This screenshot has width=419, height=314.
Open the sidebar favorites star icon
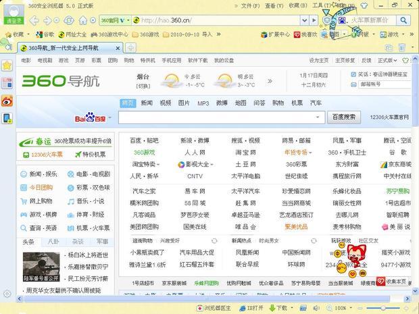pyautogui.click(x=7, y=66)
